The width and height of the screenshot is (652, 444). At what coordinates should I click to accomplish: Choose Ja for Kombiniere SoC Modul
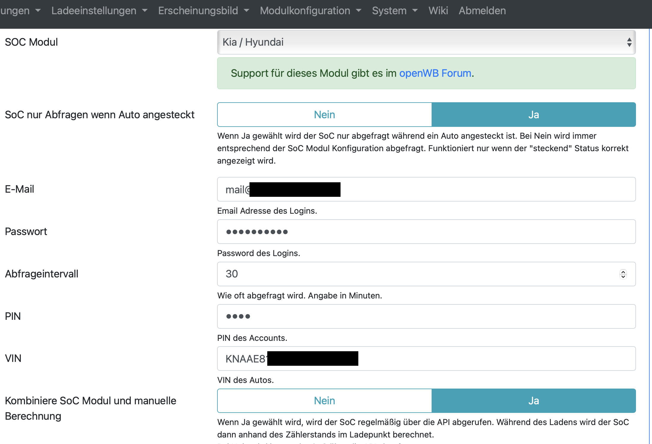(x=533, y=401)
